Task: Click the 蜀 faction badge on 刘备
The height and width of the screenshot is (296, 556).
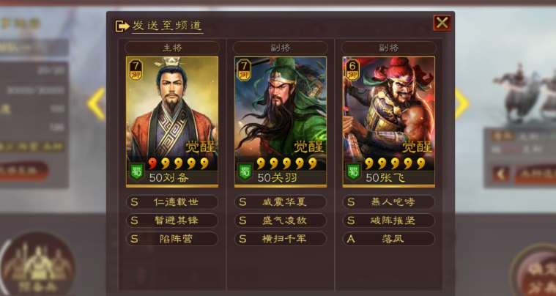Action: click(x=136, y=171)
